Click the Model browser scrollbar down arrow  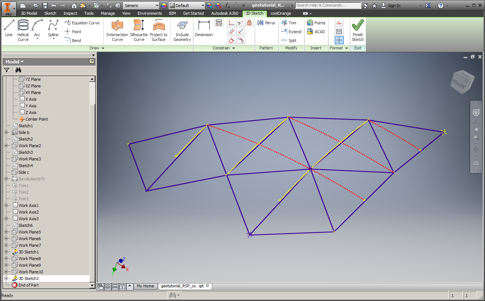tap(92, 286)
